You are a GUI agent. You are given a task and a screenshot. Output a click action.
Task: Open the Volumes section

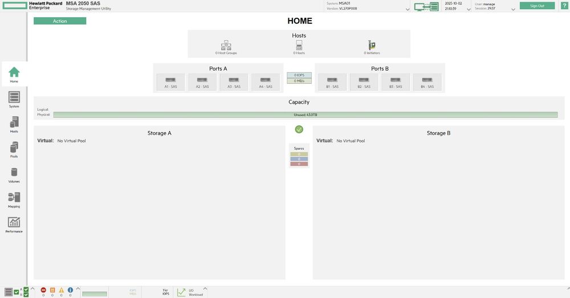(14, 174)
